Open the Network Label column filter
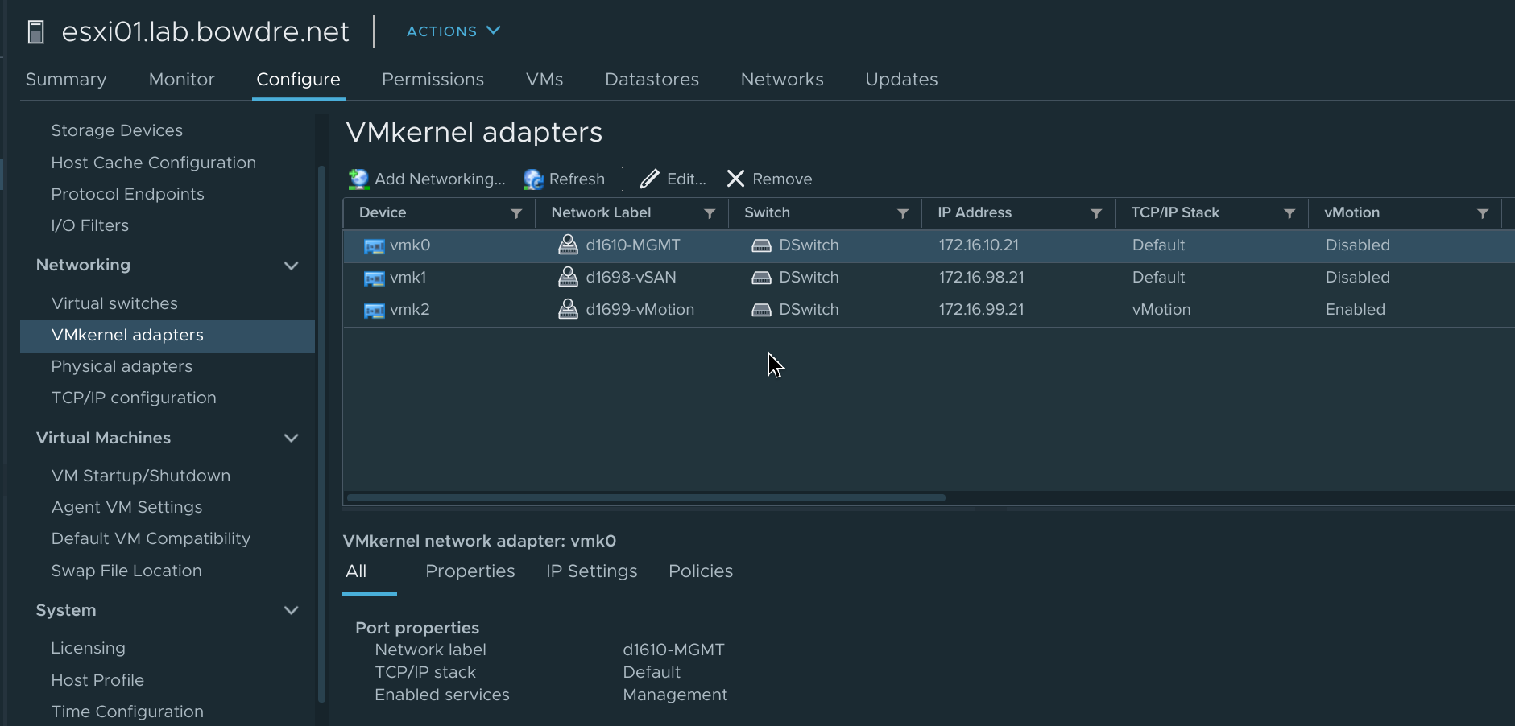This screenshot has width=1515, height=726. [x=710, y=213]
